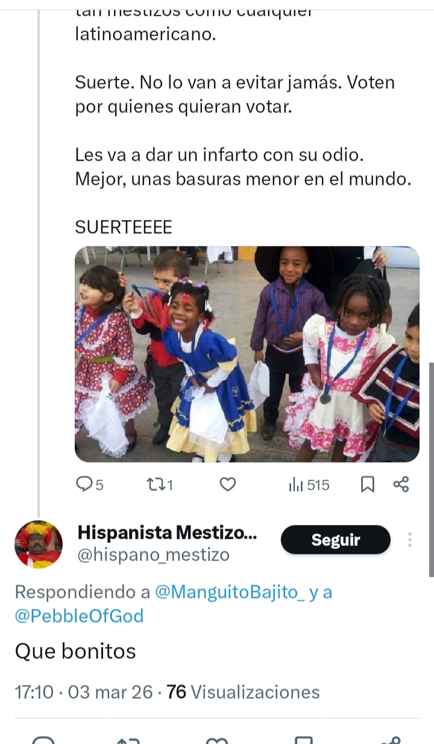Tap the "Que bonitos" reply text
This screenshot has height=744, width=434.
point(75,651)
